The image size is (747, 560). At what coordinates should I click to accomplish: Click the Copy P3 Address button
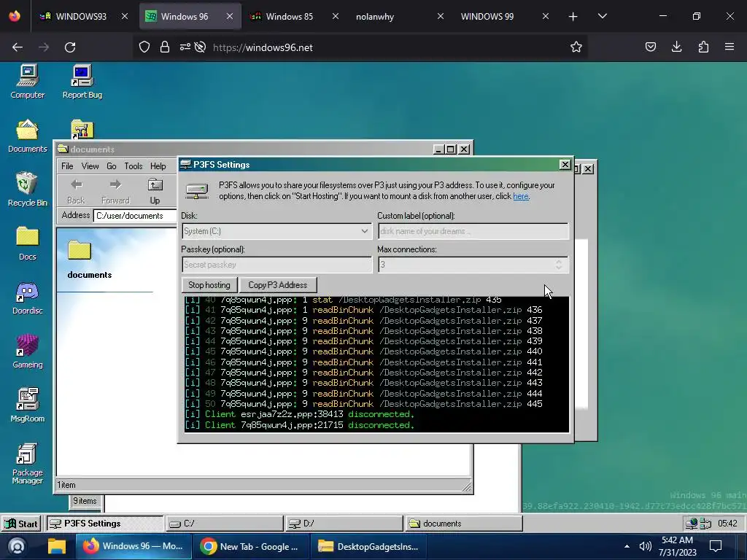click(278, 285)
